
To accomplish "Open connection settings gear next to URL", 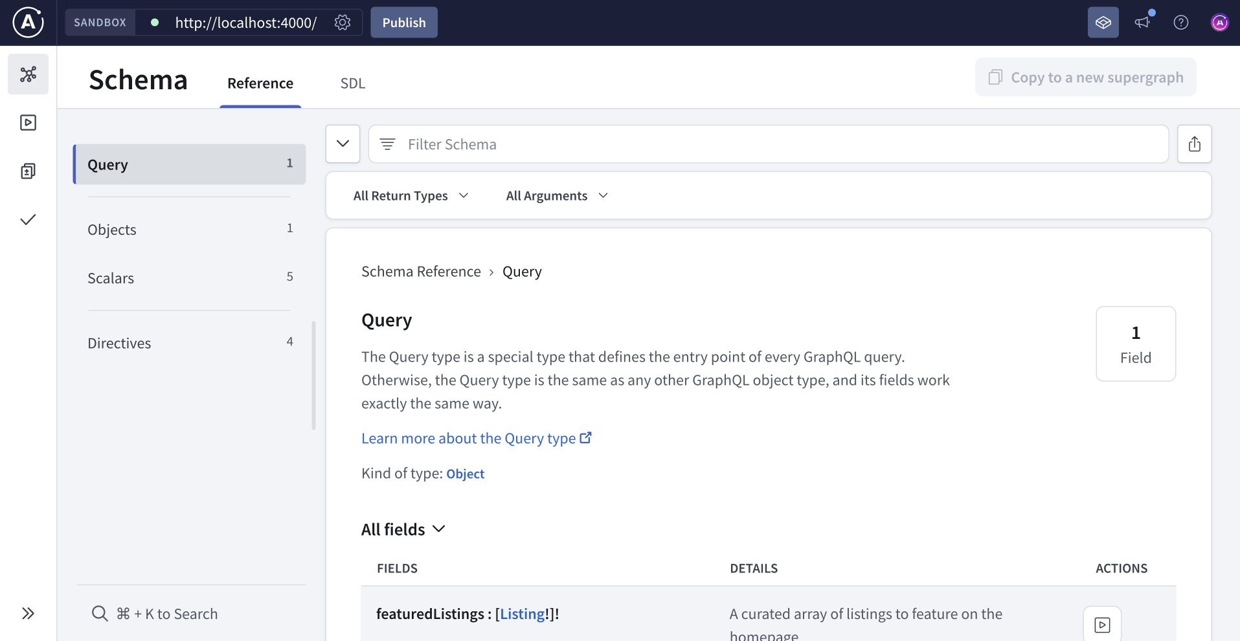I will pos(343,22).
